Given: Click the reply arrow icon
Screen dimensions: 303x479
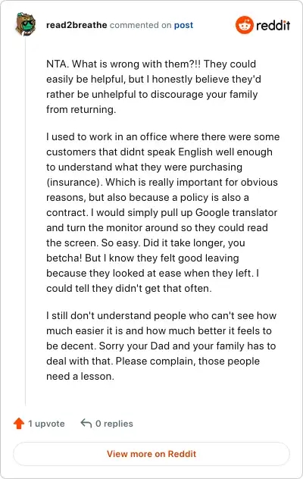Looking at the screenshot, I should click(86, 424).
